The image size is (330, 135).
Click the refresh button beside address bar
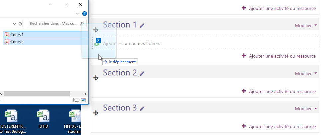click(20, 23)
